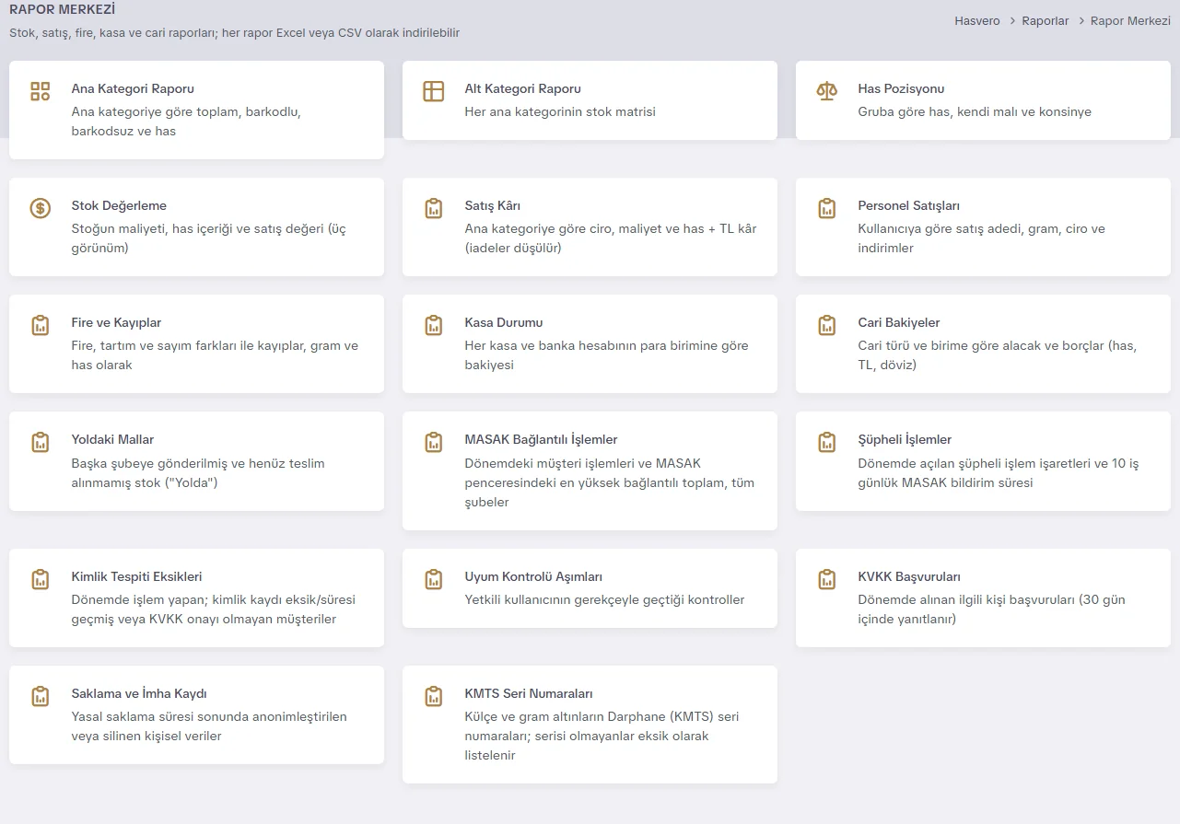This screenshot has height=824, width=1180.
Task: Open the Fire ve Kayıplar title
Action: pyautogui.click(x=116, y=323)
